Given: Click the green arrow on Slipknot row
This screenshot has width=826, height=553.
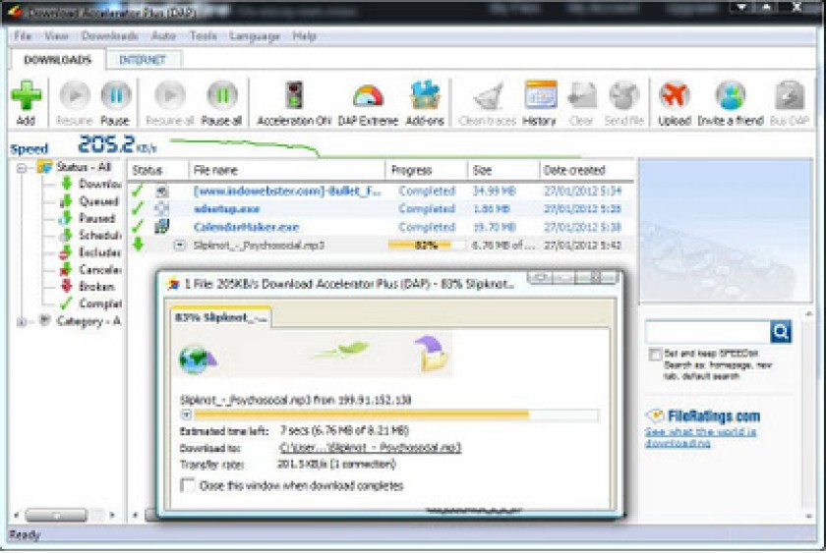Looking at the screenshot, I should click(138, 245).
